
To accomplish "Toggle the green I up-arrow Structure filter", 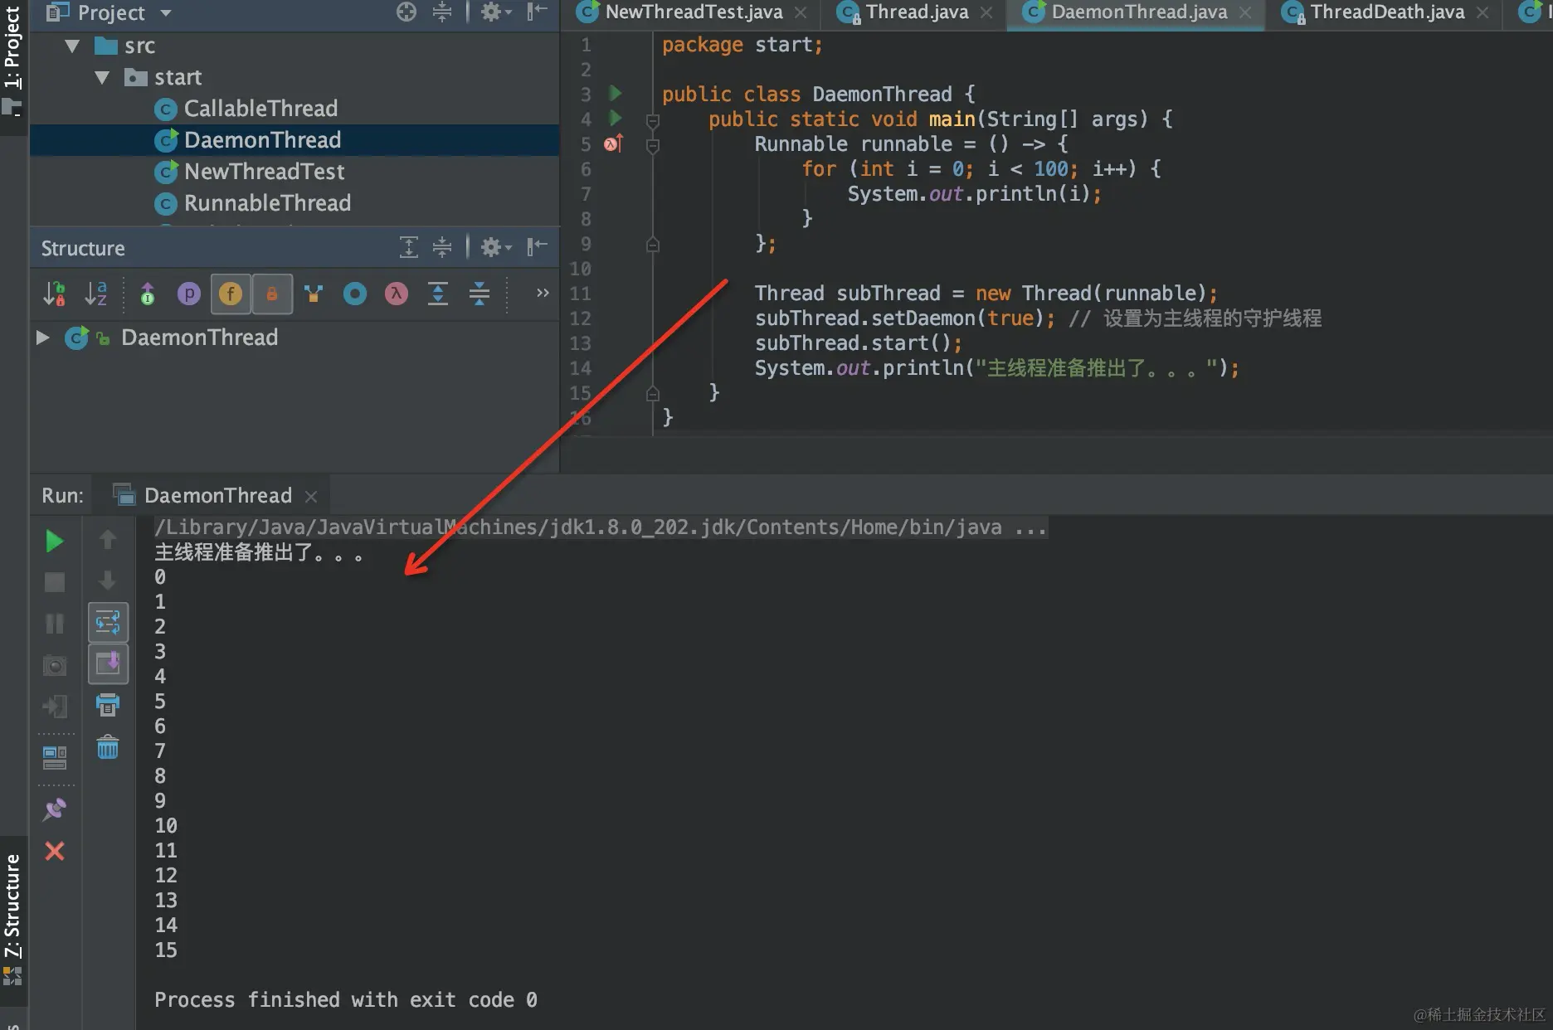I will [x=148, y=294].
